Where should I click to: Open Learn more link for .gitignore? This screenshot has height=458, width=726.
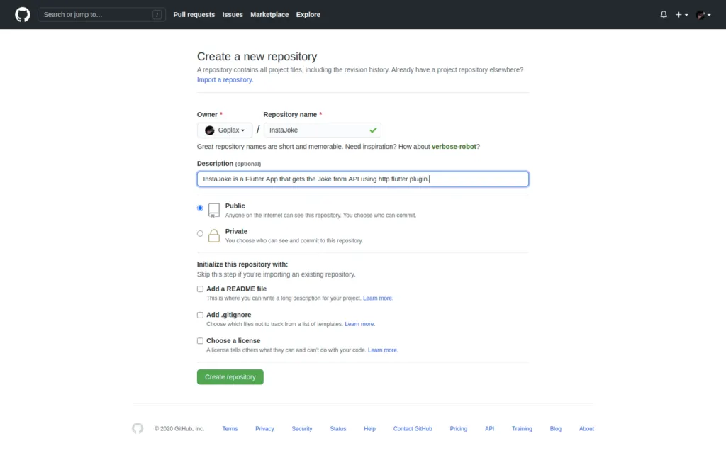359,324
